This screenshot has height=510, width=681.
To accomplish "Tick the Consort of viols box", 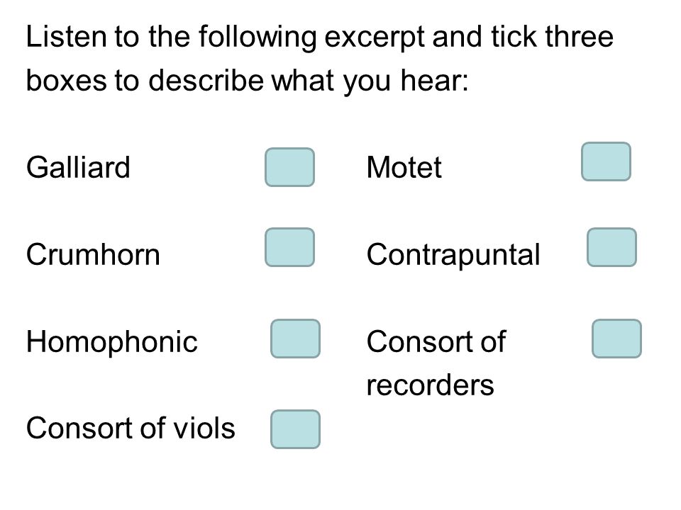I will [295, 429].
